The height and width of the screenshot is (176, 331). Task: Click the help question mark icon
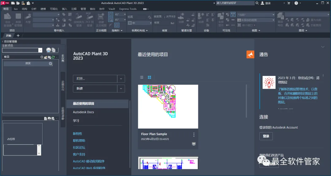click(x=296, y=3)
